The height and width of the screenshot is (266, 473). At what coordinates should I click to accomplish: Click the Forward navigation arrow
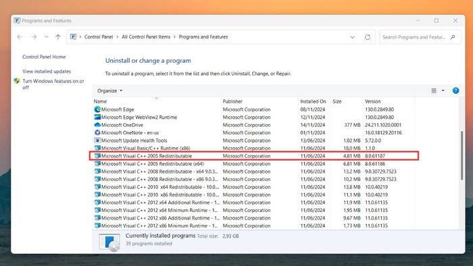point(34,37)
